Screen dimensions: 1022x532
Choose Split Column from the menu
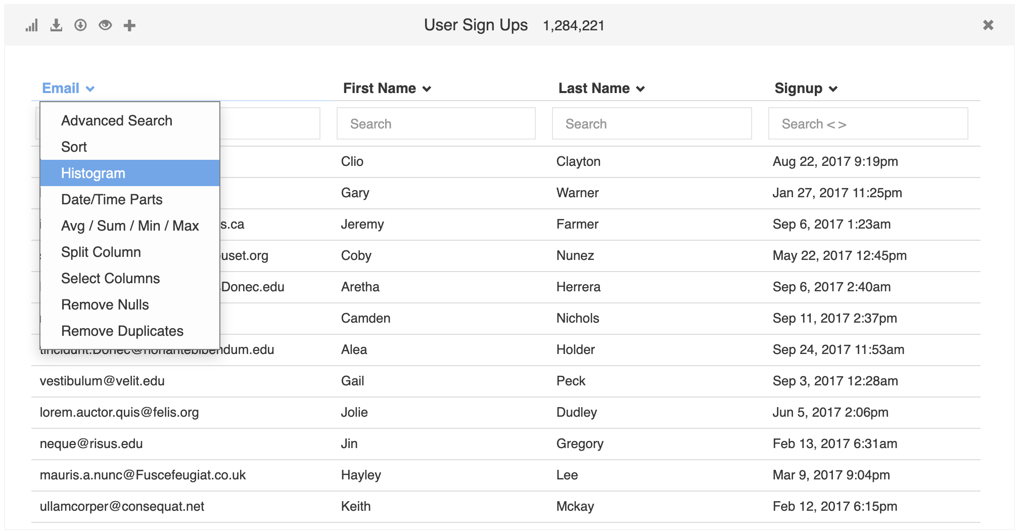[x=130, y=252]
